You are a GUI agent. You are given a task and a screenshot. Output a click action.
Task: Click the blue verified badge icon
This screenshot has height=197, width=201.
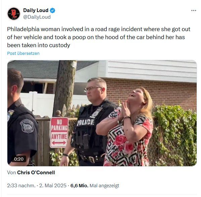tap(52, 10)
